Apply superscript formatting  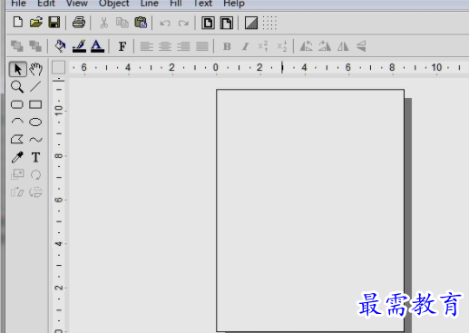(x=263, y=46)
